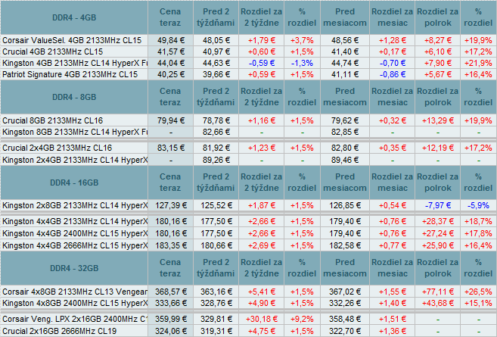497x337 pixels.
Task: Click the half-year percentage "+21,9%"
Action: point(478,63)
